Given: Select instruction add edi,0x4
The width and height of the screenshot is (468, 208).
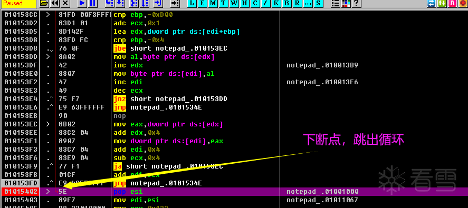Looking at the screenshot, I should point(137,149).
